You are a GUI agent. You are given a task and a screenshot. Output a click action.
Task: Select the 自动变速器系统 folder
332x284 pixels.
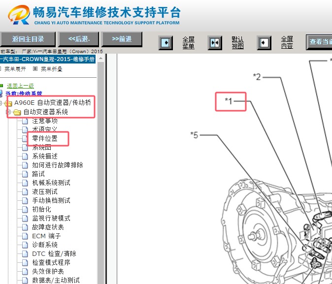click(x=45, y=112)
